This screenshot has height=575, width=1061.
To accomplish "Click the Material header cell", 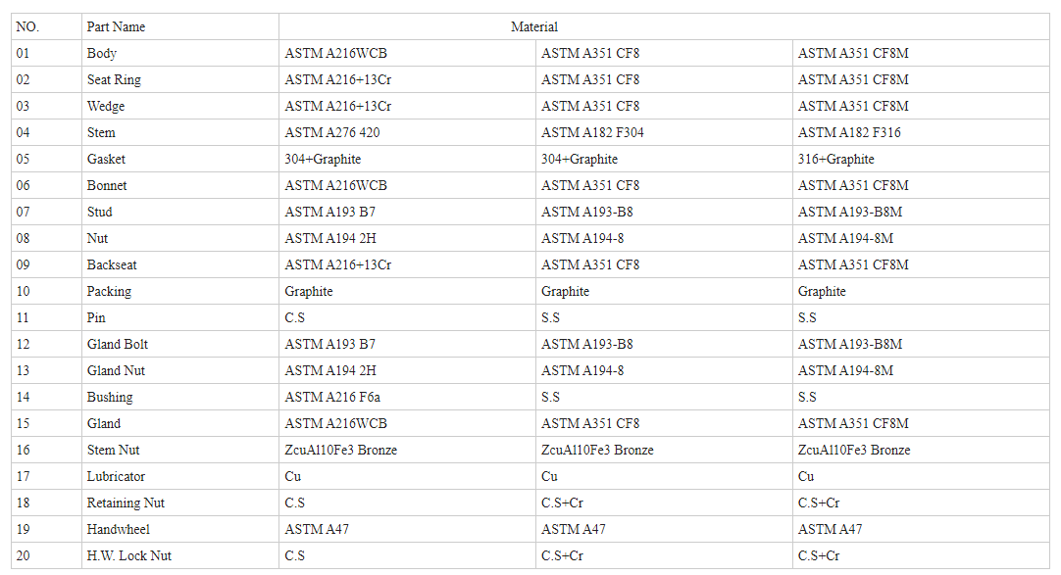I will [x=664, y=27].
